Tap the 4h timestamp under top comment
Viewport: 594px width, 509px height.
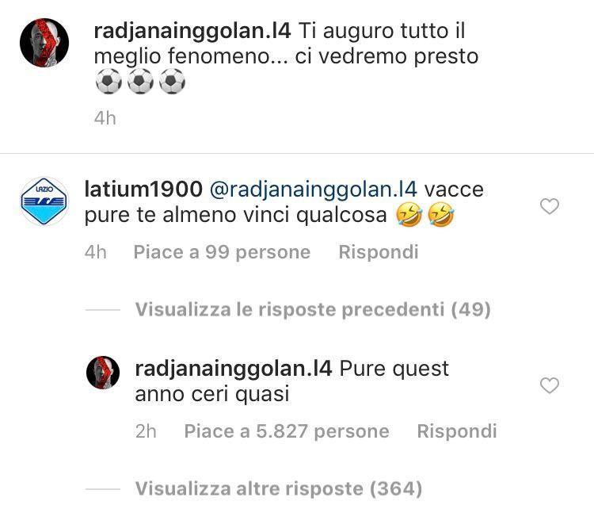click(105, 118)
